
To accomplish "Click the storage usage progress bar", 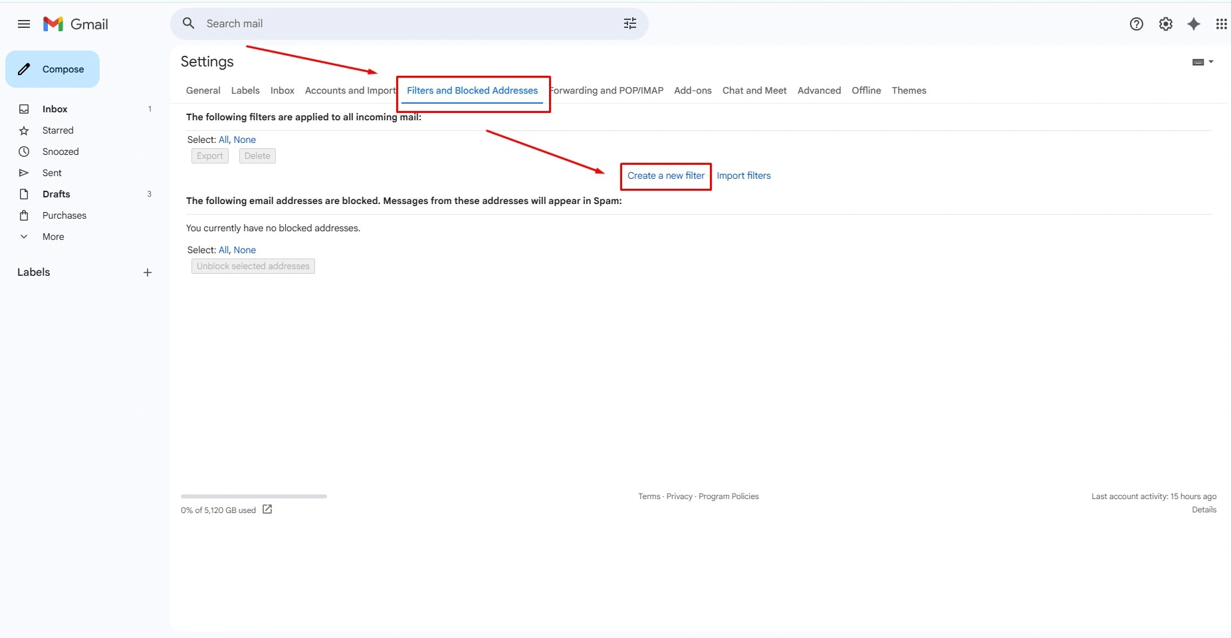I will tap(254, 496).
